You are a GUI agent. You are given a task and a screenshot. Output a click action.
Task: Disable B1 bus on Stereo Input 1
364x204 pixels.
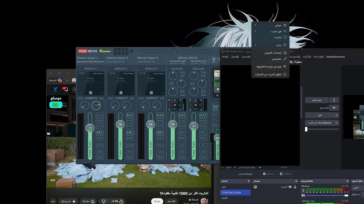tap(99, 133)
